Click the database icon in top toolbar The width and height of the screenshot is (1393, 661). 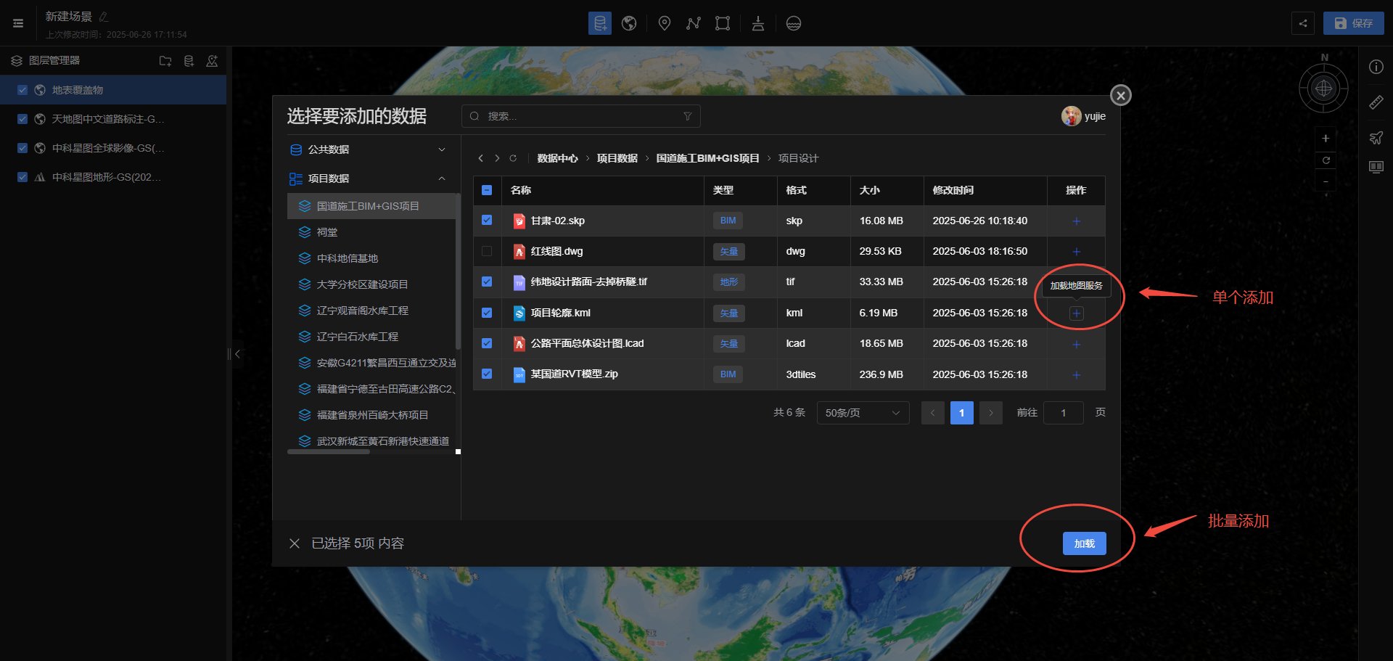pos(599,23)
